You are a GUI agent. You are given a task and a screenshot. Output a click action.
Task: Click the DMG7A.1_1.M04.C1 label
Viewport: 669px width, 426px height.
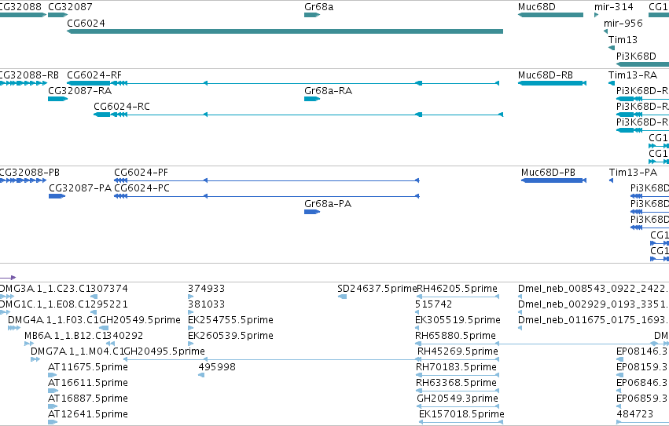77,351
